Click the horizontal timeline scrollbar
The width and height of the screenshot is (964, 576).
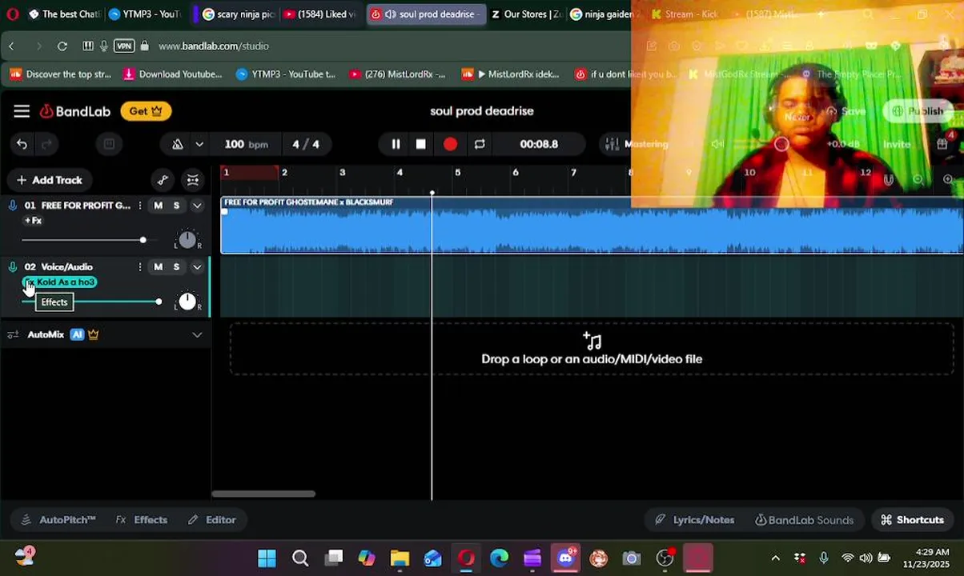(263, 494)
